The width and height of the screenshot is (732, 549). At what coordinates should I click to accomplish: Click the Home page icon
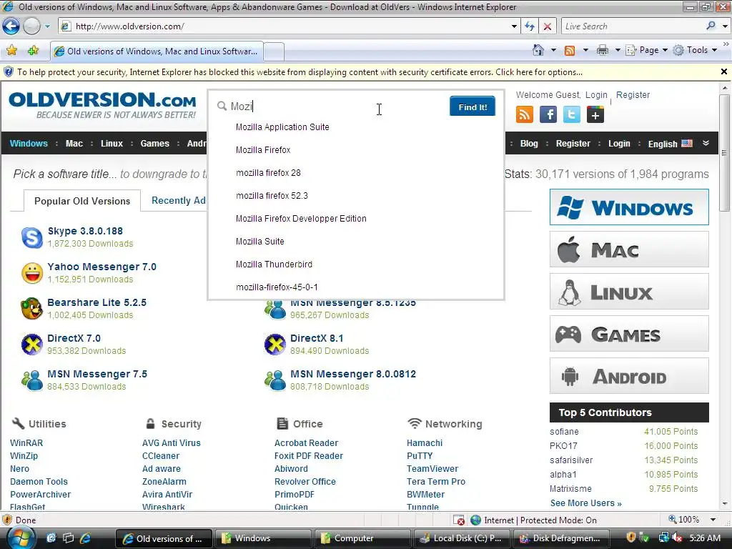[538, 50]
